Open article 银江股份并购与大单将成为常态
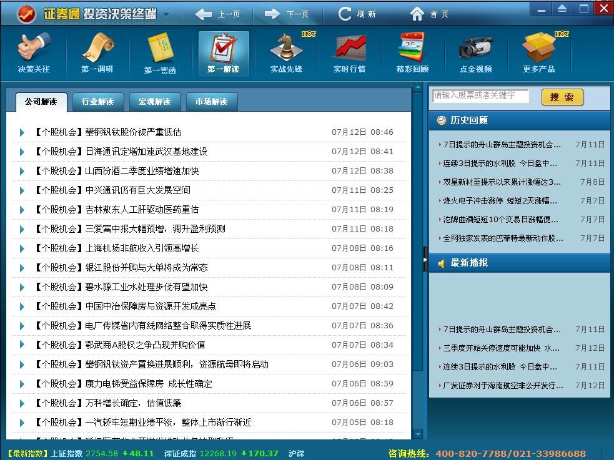The image size is (614, 460). tap(146, 268)
